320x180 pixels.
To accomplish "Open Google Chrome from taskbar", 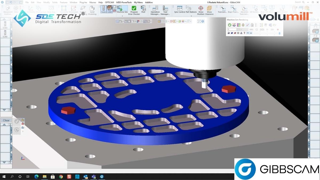I will pos(61,177).
